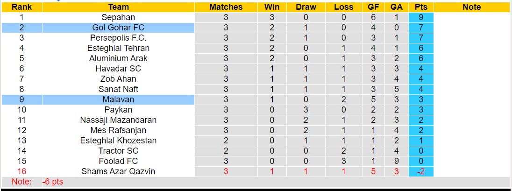Click the Sepahan team name
Screen dimensions: 512x191
tap(118, 17)
